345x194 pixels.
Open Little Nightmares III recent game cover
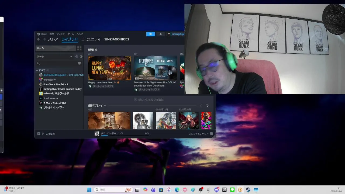(x=109, y=121)
